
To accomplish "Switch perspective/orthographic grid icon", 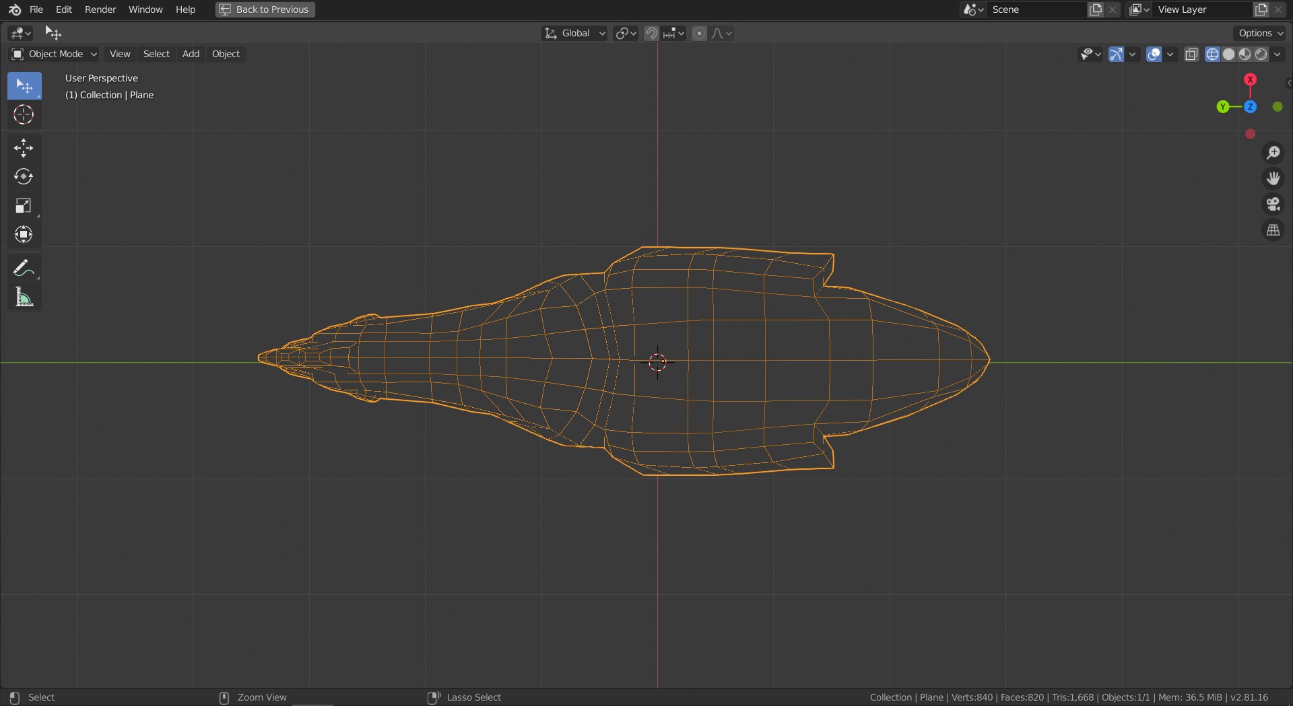I will point(1273,230).
